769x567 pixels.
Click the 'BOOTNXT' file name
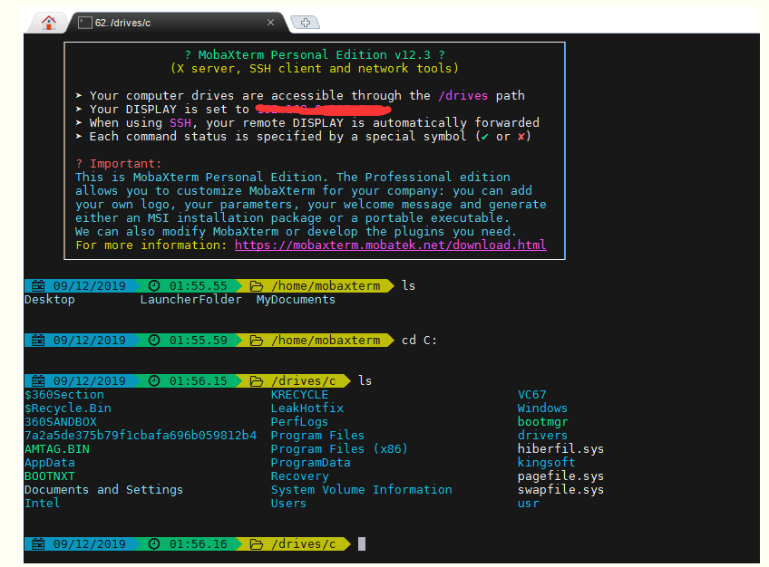tap(50, 476)
